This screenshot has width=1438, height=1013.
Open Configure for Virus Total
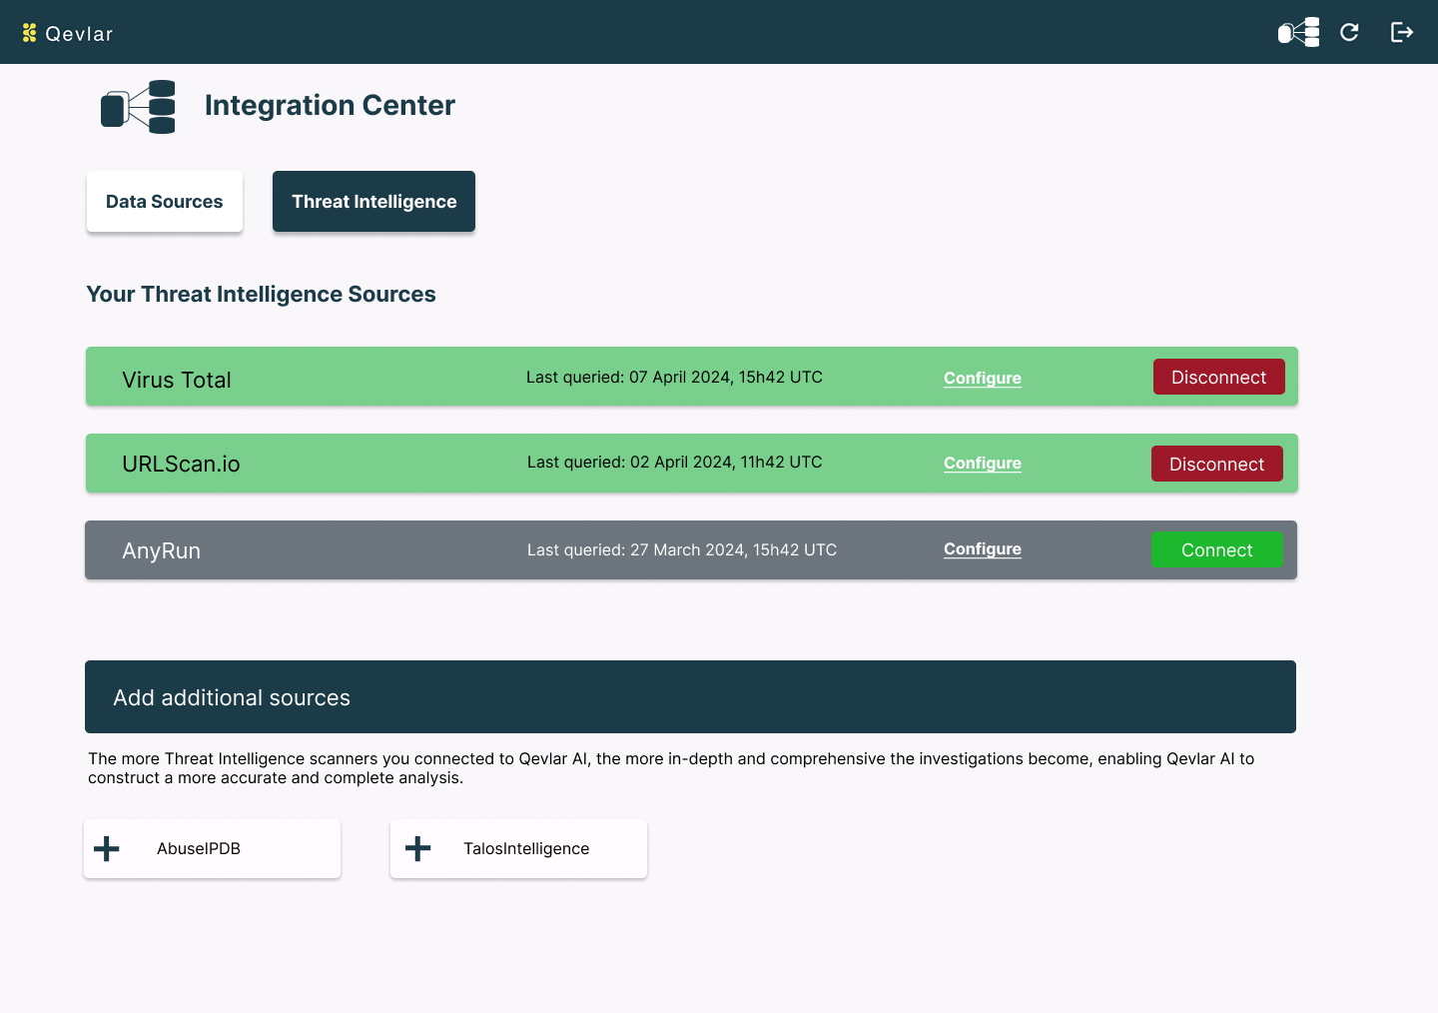[x=982, y=378]
